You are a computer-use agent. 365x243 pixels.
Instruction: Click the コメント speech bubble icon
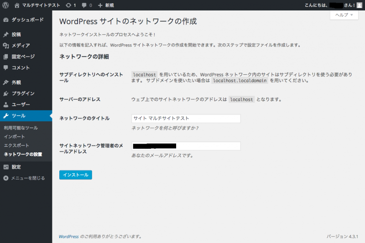coord(6,67)
